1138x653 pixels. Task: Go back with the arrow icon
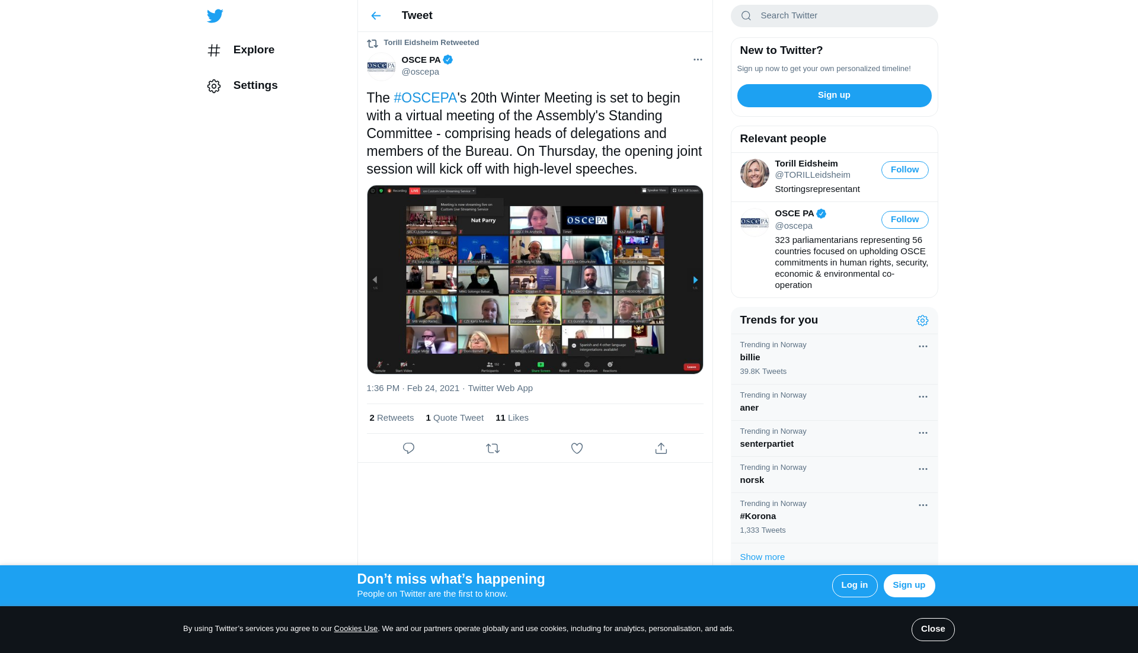coord(376,16)
